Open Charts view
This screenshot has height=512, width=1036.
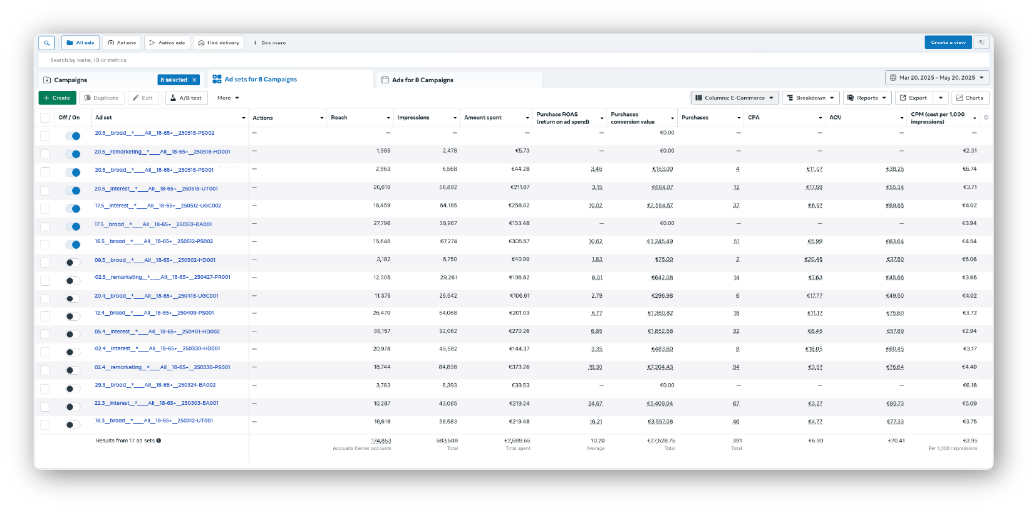tap(970, 98)
